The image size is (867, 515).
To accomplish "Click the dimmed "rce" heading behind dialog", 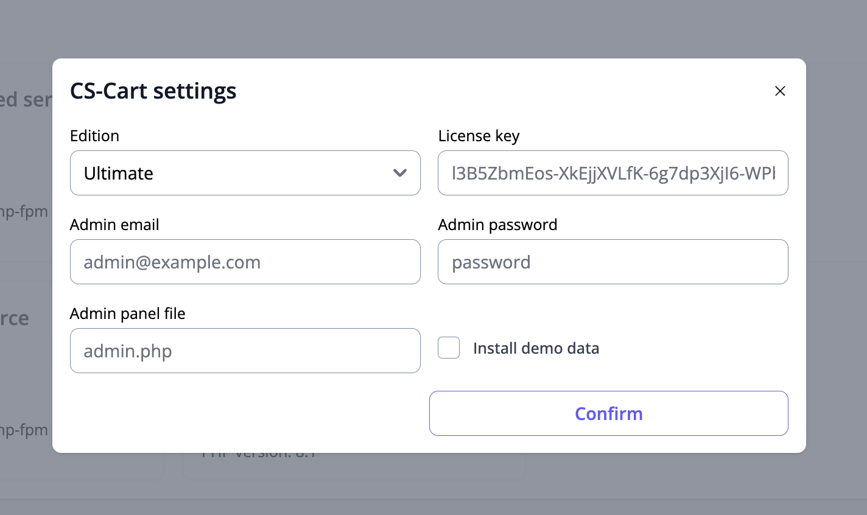I will coord(15,318).
